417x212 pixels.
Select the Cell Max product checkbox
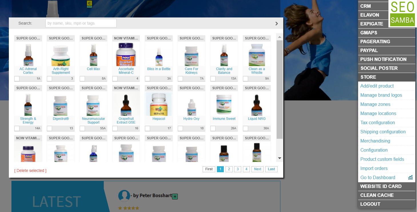point(82,79)
